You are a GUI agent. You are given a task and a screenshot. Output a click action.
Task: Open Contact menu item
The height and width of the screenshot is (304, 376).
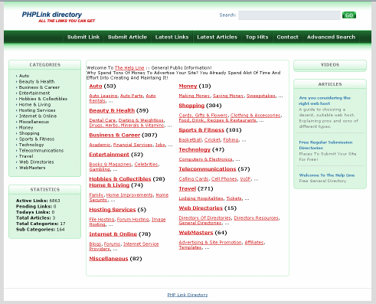point(287,37)
